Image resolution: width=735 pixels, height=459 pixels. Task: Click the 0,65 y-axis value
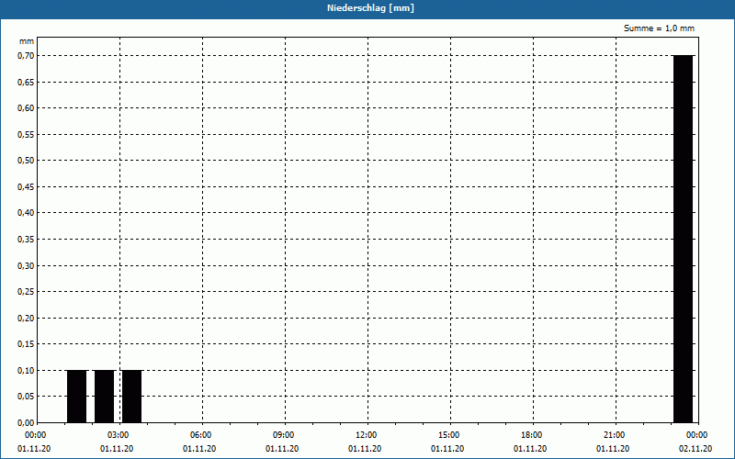(26, 82)
